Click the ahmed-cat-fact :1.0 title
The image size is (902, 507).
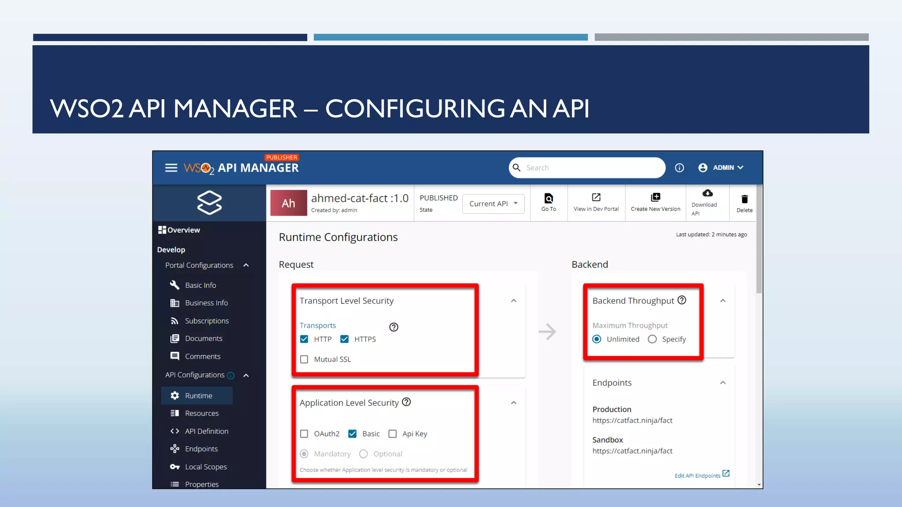[x=360, y=198]
